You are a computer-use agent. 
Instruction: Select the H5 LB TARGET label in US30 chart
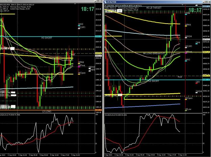coord(154,8)
